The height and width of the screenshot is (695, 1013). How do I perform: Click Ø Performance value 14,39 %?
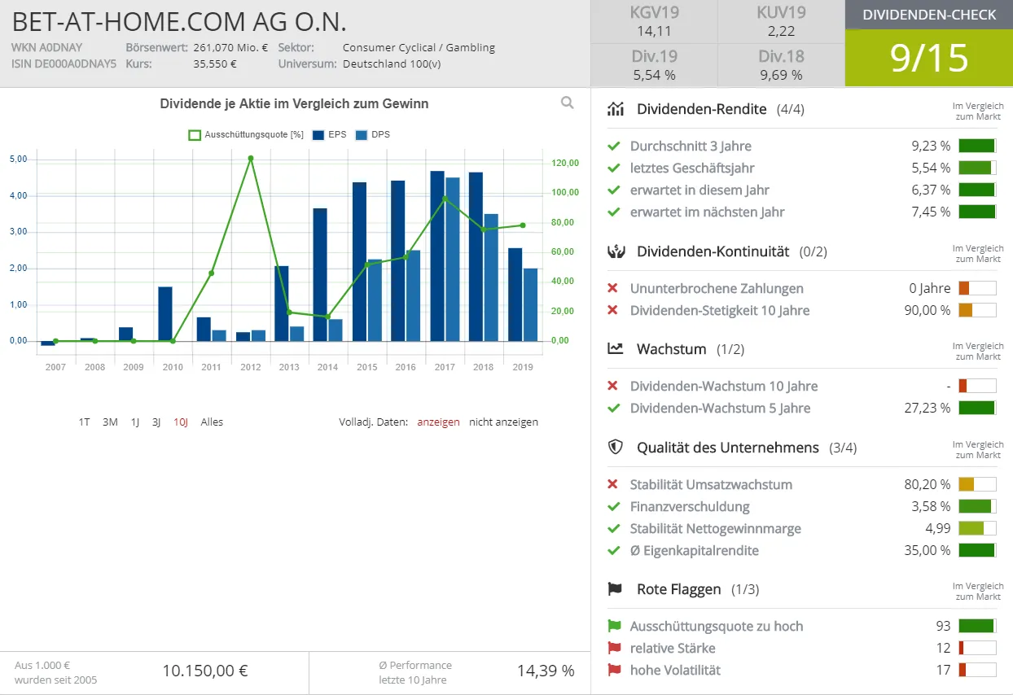(x=546, y=671)
